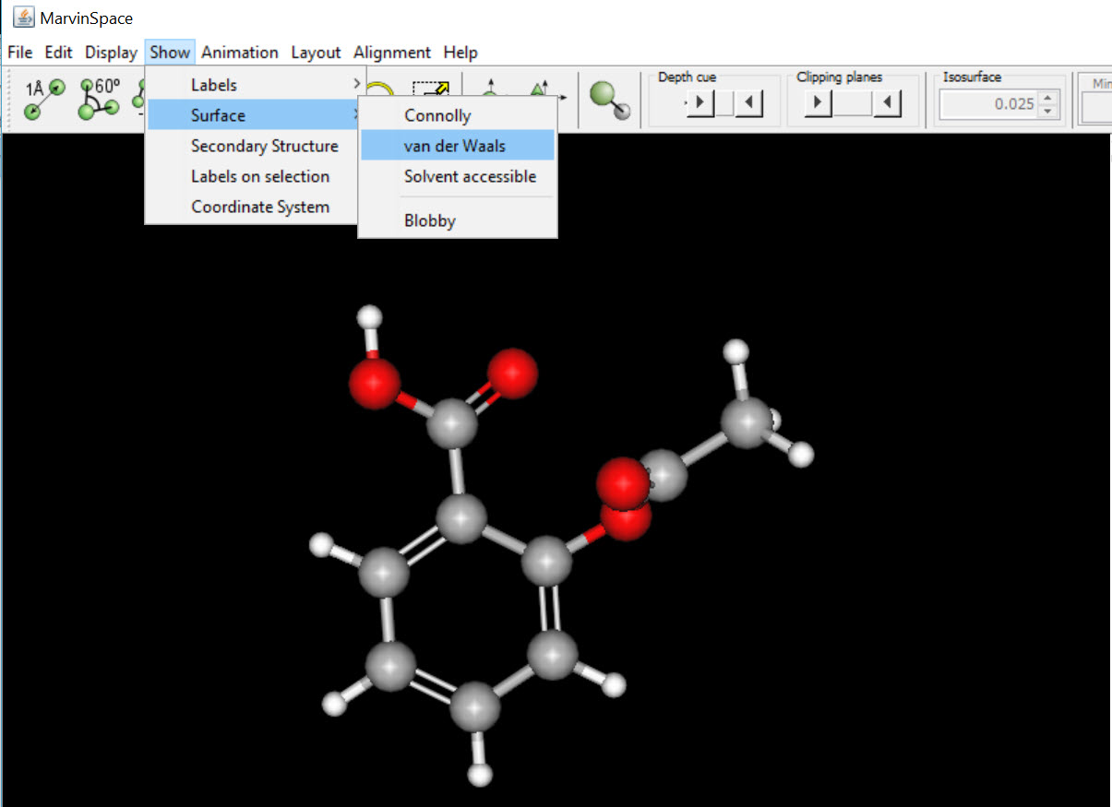Click the Depth cue left-arrow button
Screen dimensions: 1112x807
click(748, 102)
